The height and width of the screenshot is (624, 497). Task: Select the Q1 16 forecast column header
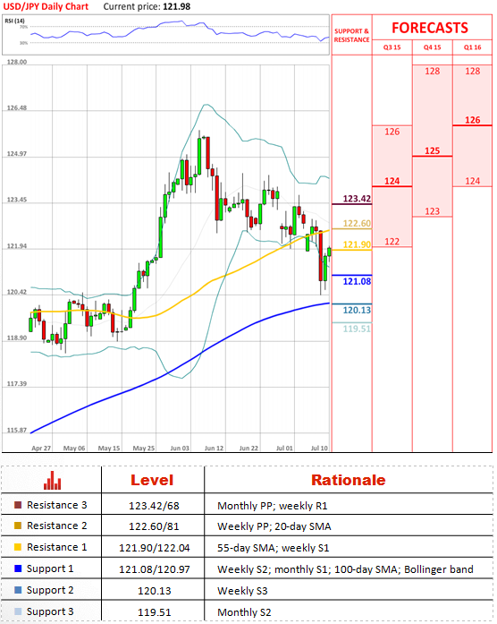(472, 47)
